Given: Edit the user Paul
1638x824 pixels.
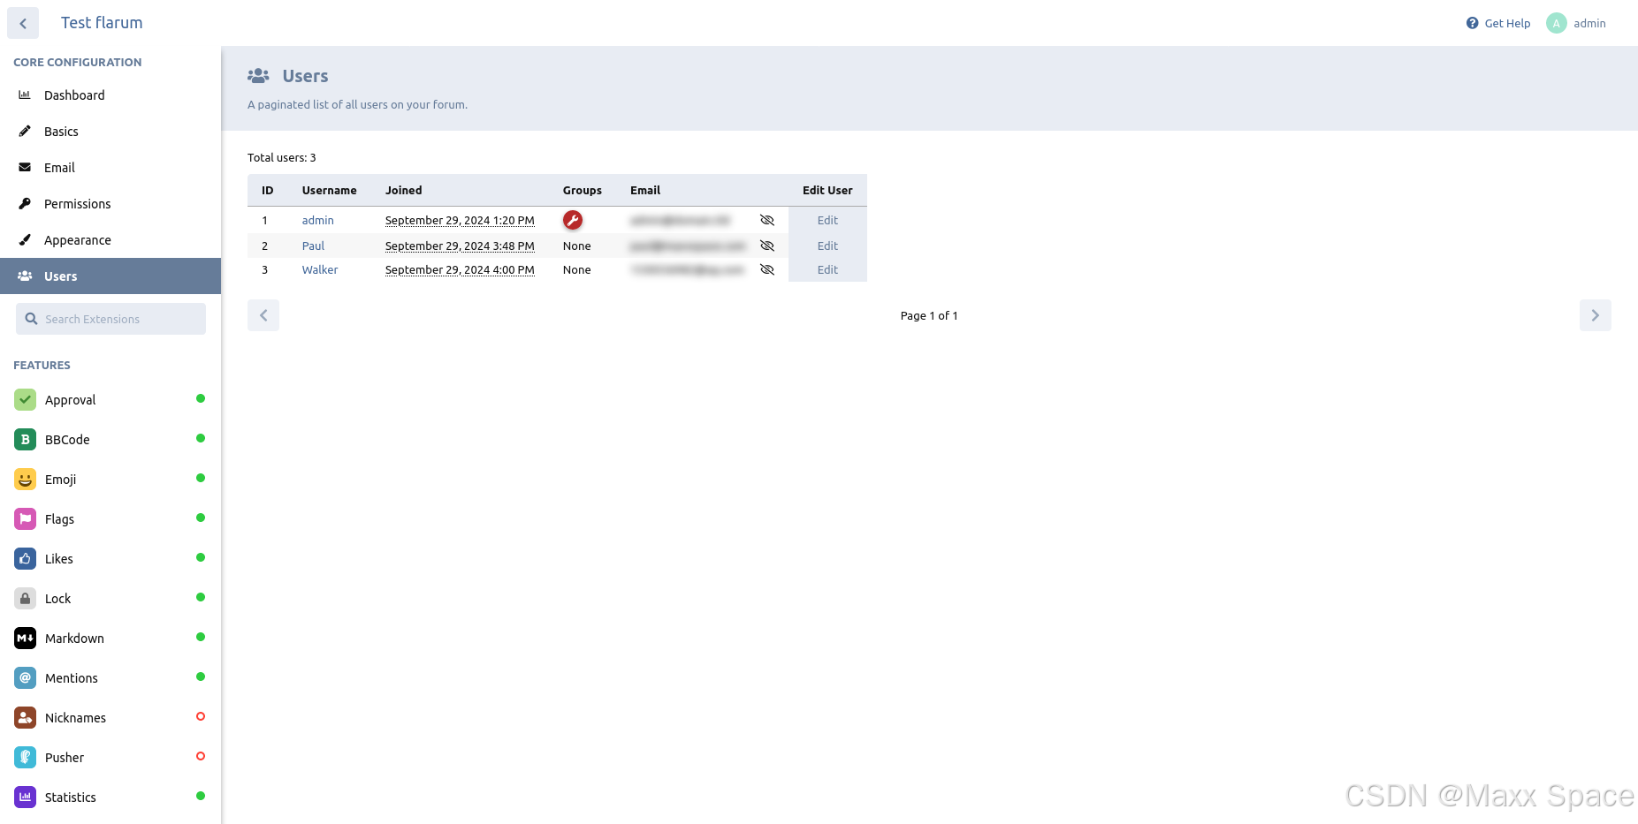Looking at the screenshot, I should pyautogui.click(x=827, y=246).
